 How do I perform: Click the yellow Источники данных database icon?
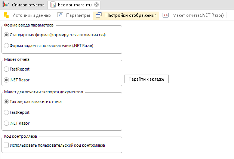coord(6,15)
